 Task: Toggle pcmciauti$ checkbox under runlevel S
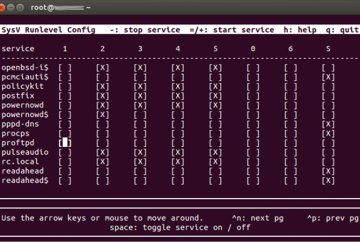[x=328, y=77]
